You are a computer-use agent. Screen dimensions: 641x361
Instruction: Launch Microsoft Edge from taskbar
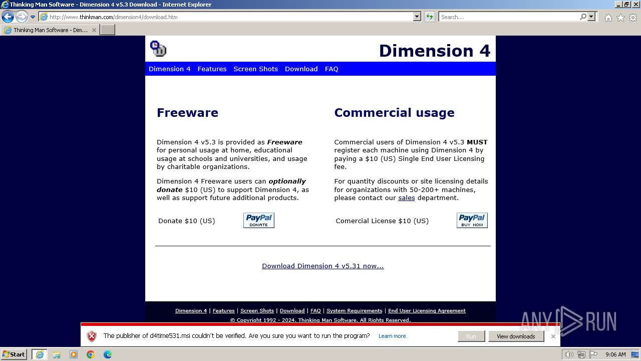108,354
